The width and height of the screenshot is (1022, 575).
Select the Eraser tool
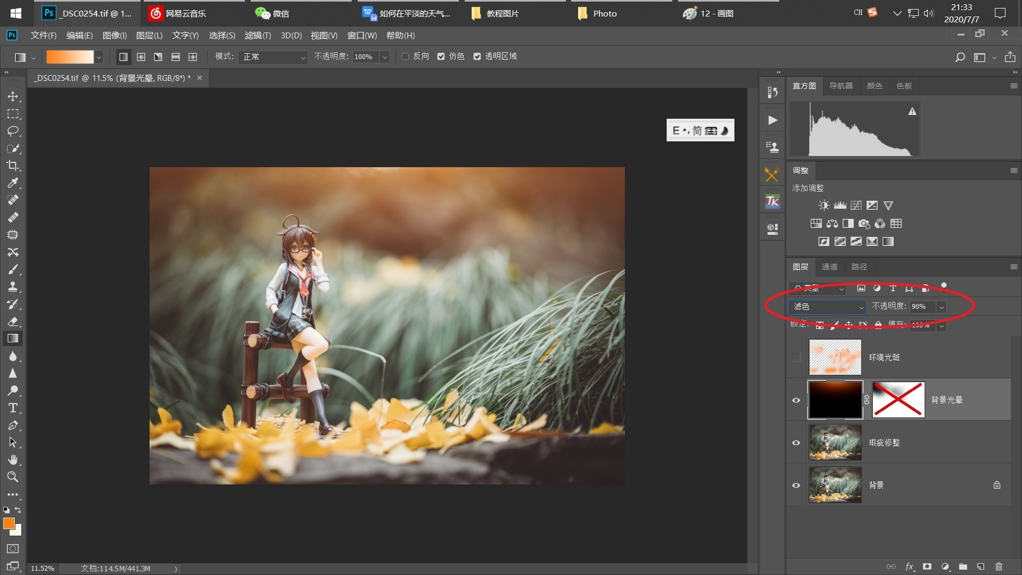[x=13, y=321]
